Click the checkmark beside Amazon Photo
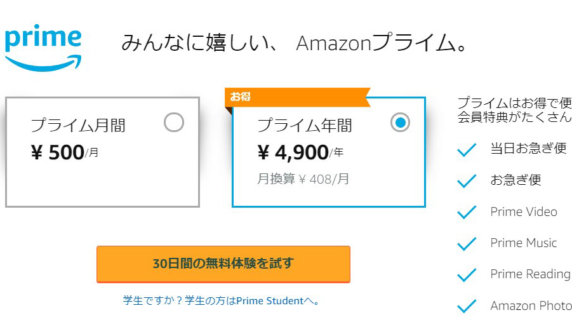This screenshot has height=322, width=572. 467,306
